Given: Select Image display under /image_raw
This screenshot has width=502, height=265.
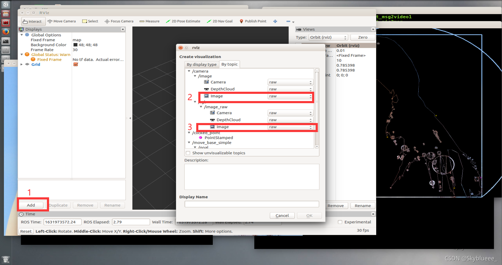Looking at the screenshot, I should [x=222, y=127].
